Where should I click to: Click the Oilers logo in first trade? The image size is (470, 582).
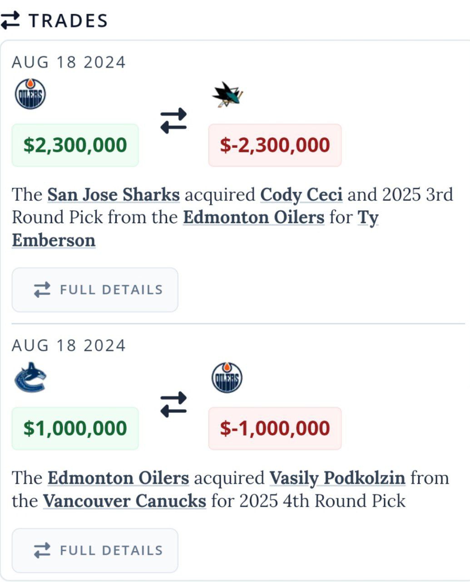click(30, 94)
